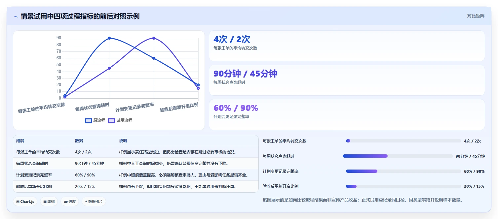Click the progress label 验收后重新开启比例

pos(281,186)
